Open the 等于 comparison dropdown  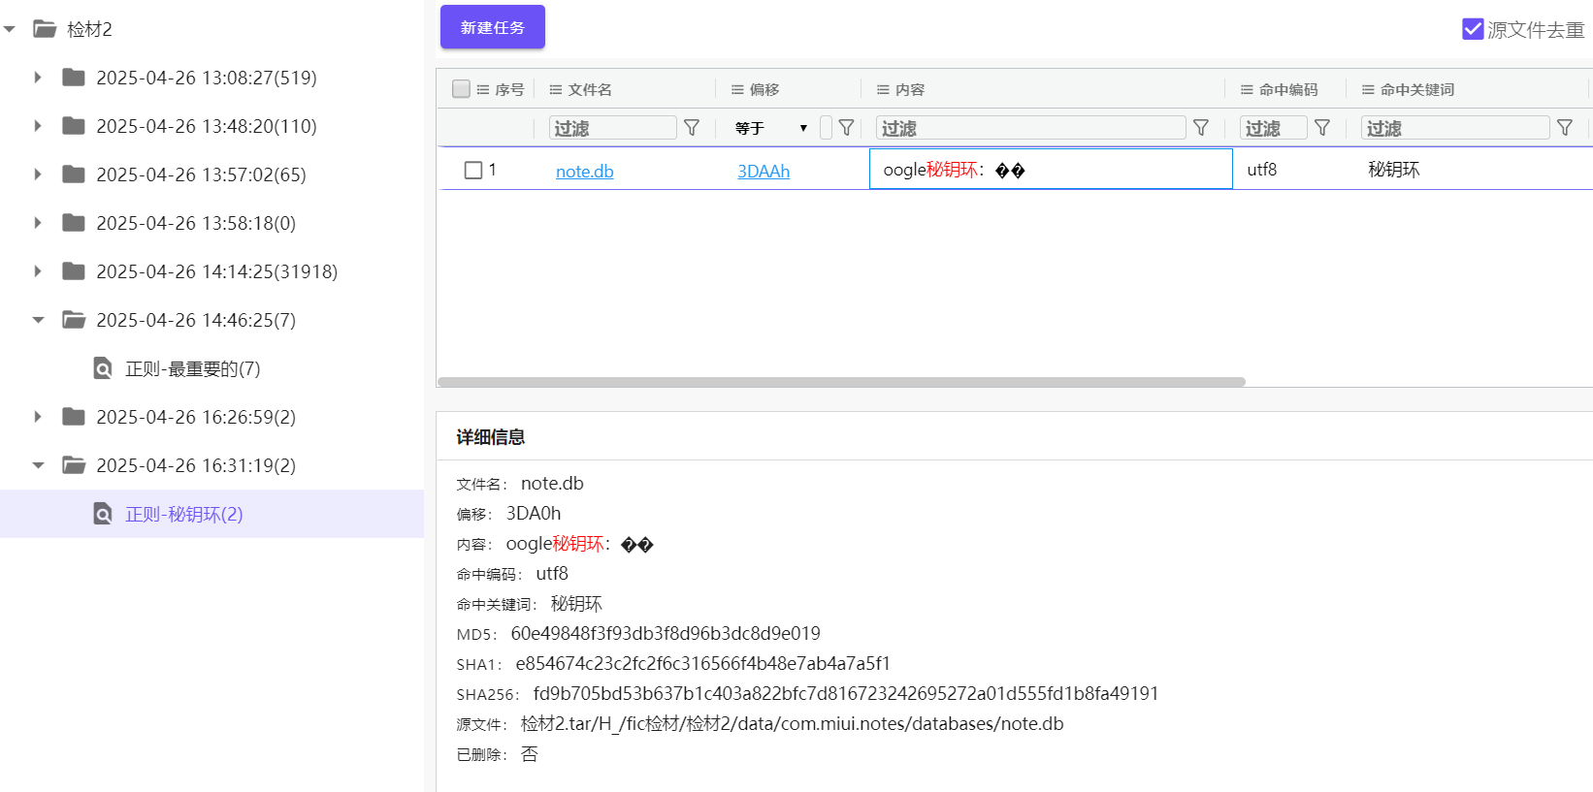[x=770, y=128]
